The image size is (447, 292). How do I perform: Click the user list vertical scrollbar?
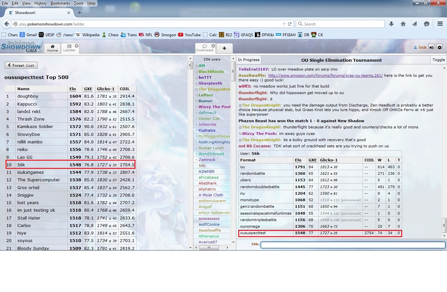(x=233, y=72)
